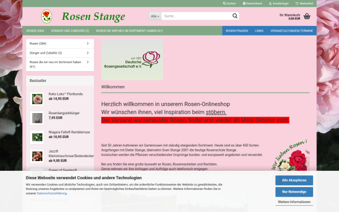Click the Wir lieben Rosen image

coord(290,155)
